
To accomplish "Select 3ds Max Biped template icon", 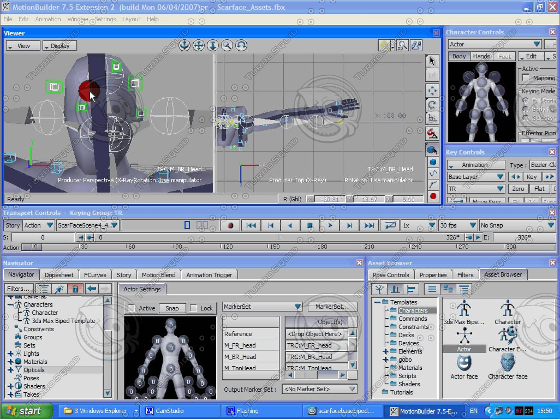I will [x=464, y=312].
